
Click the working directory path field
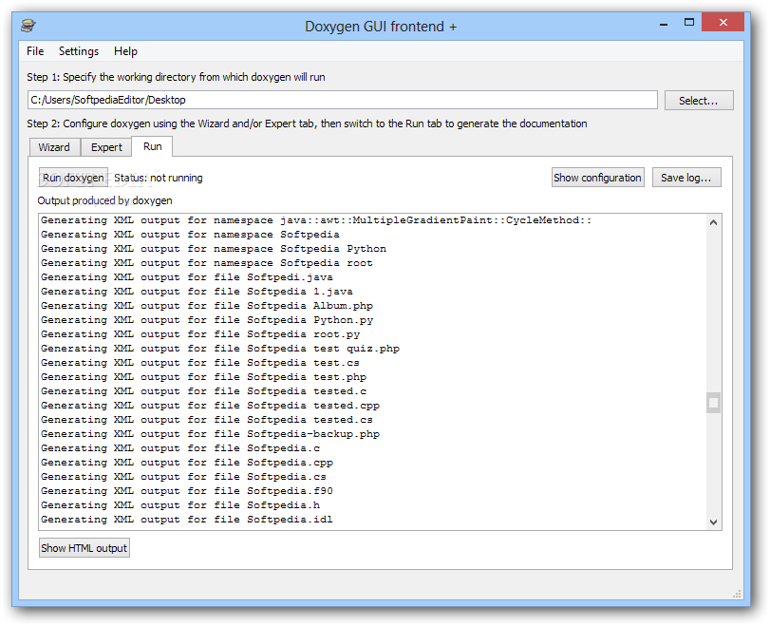(343, 100)
